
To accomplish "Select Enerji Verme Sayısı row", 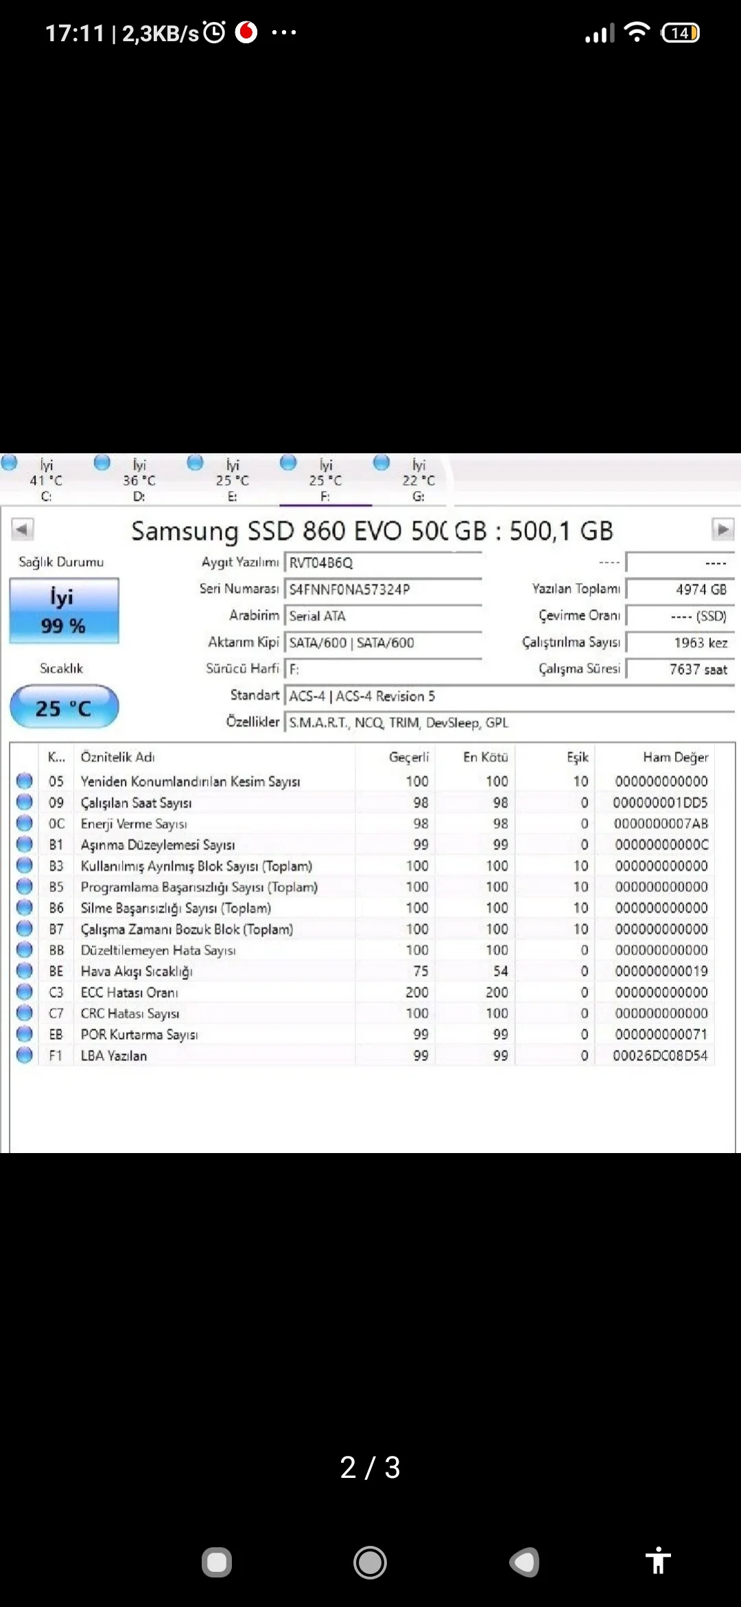I will point(363,823).
